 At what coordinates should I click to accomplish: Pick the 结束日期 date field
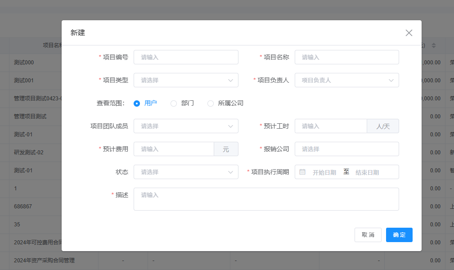click(367, 172)
